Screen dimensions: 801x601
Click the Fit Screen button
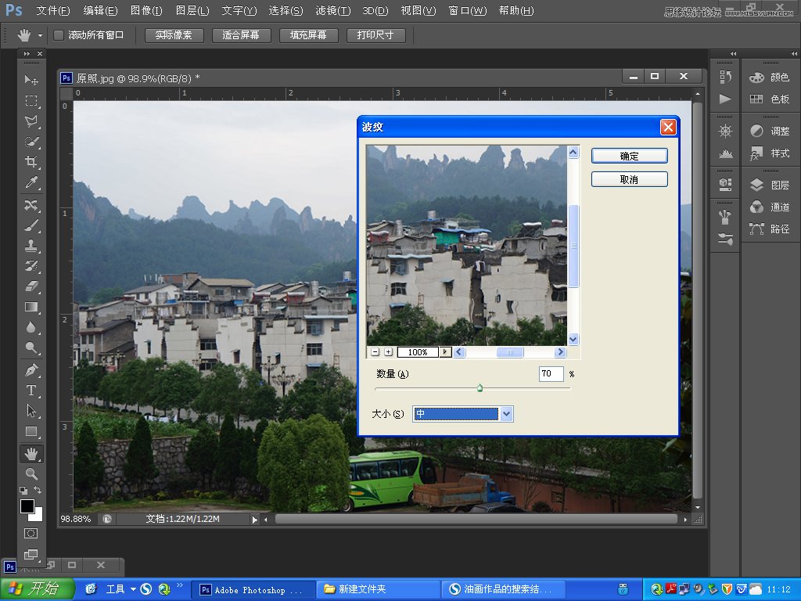pyautogui.click(x=241, y=35)
